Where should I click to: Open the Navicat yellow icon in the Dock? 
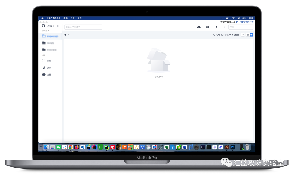tap(136, 147)
